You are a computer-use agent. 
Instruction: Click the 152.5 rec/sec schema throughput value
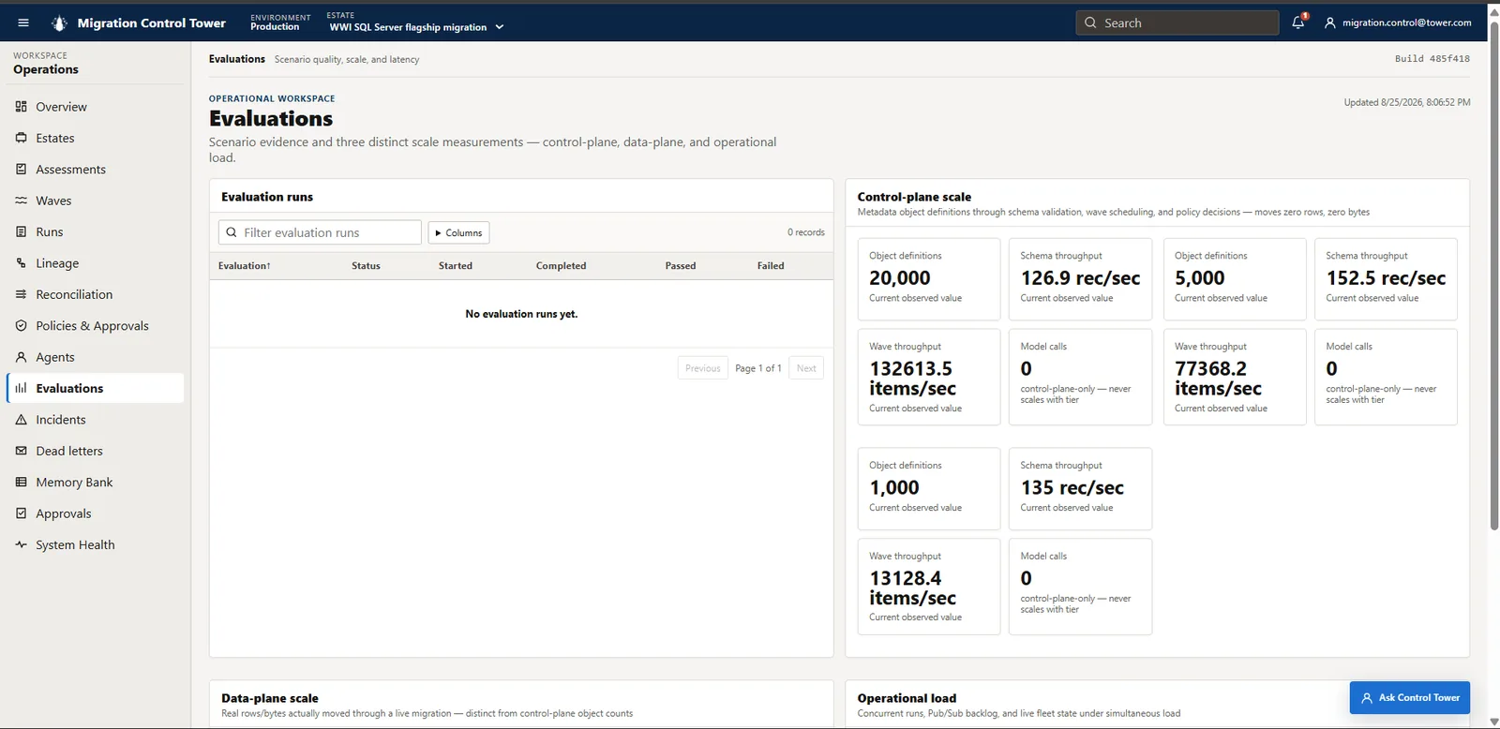pyautogui.click(x=1386, y=278)
